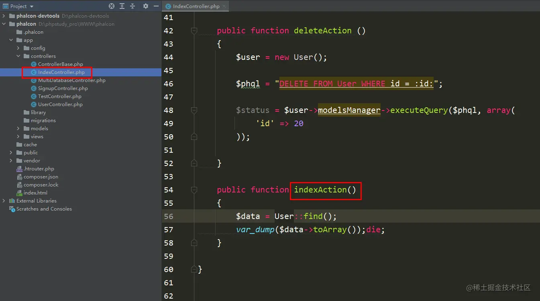
Task: Fold the executeQuery call at line 48
Action: pos(194,110)
